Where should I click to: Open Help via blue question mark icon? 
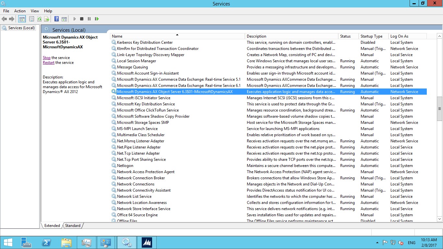click(56, 19)
